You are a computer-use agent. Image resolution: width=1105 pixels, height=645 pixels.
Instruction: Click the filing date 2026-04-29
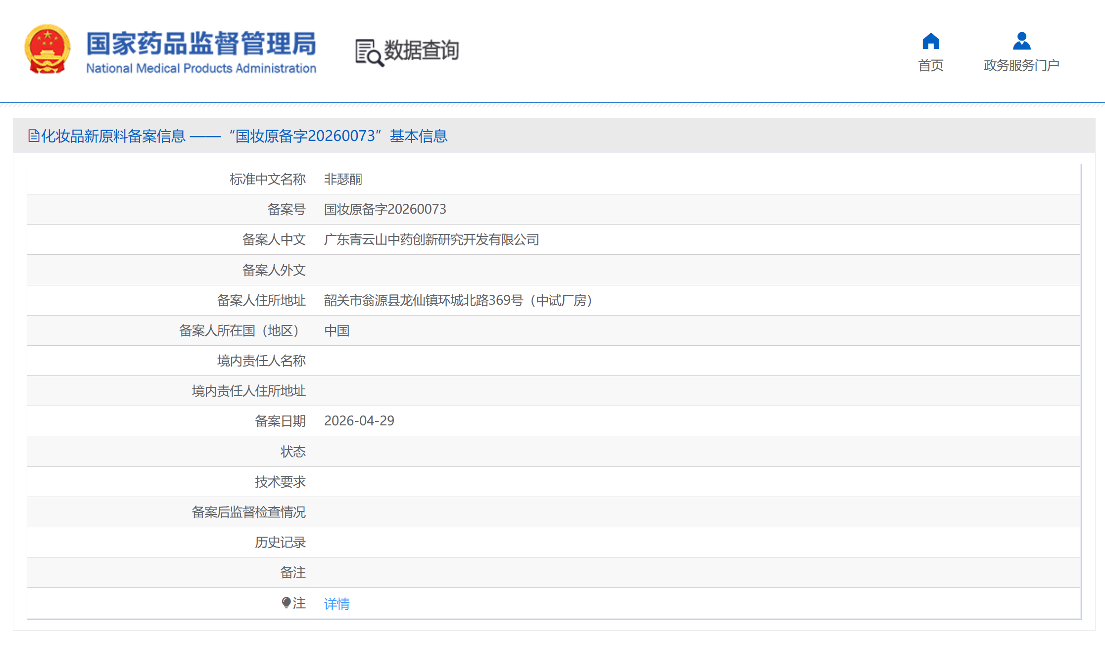coord(359,421)
